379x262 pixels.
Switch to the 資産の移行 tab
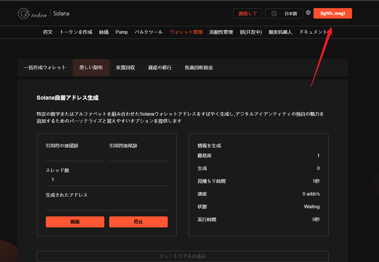[x=160, y=68]
